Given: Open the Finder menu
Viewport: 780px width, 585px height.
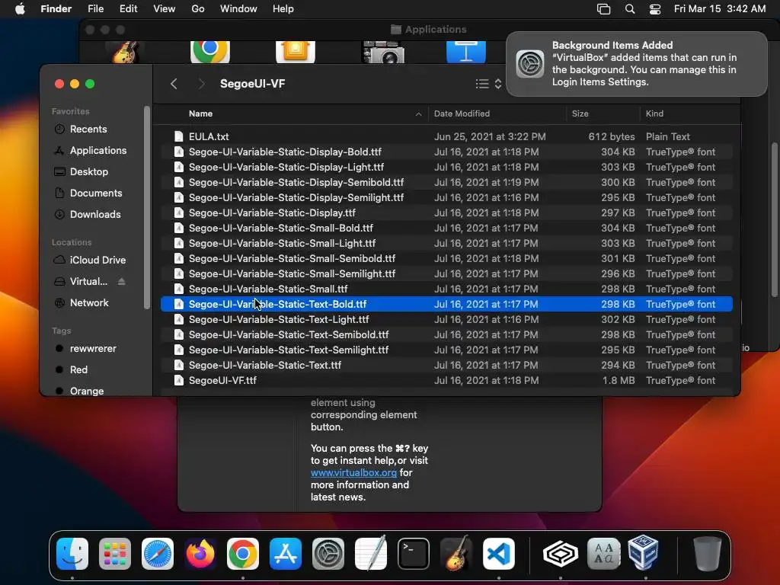Looking at the screenshot, I should pos(56,9).
